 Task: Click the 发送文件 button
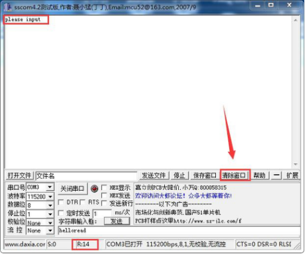point(154,176)
